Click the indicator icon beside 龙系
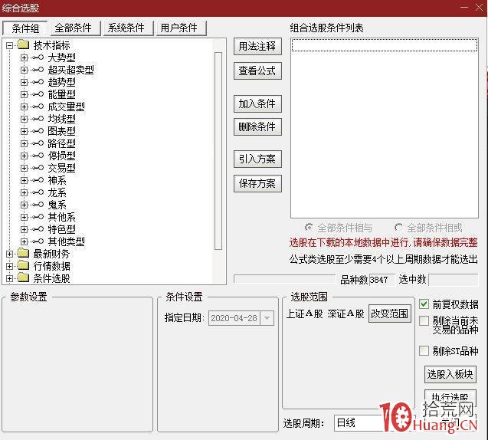488x440 pixels. click(x=38, y=192)
